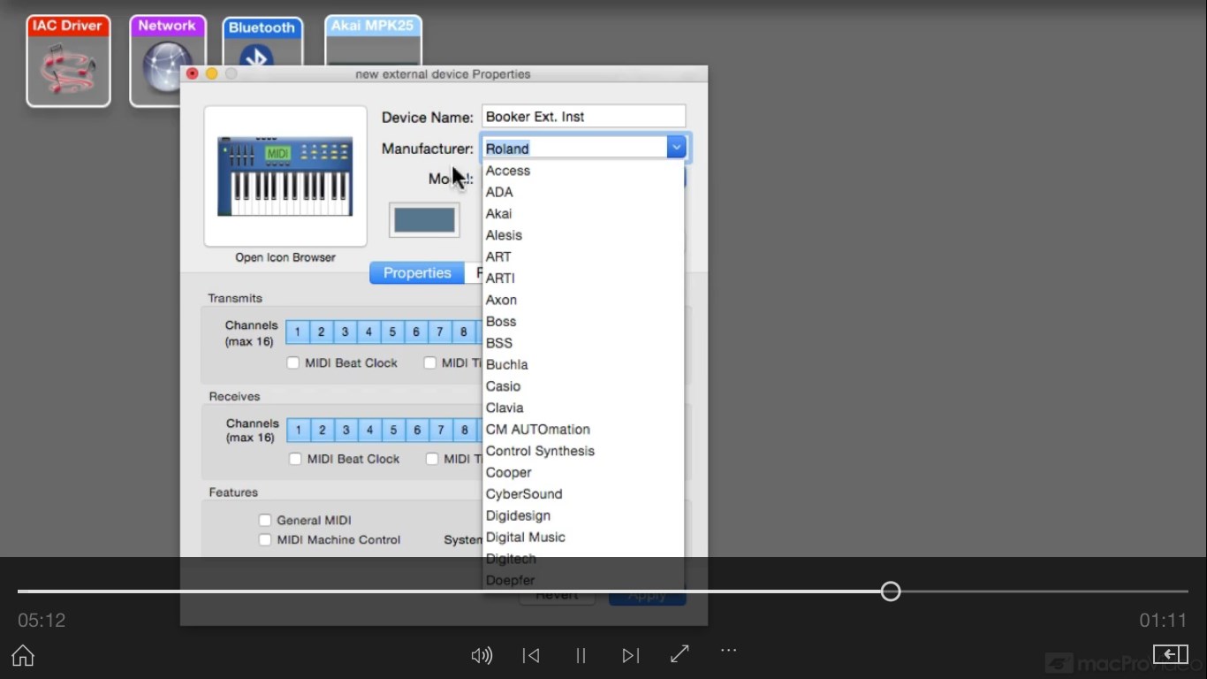Pick Cooper from the manufacturer list

point(583,472)
